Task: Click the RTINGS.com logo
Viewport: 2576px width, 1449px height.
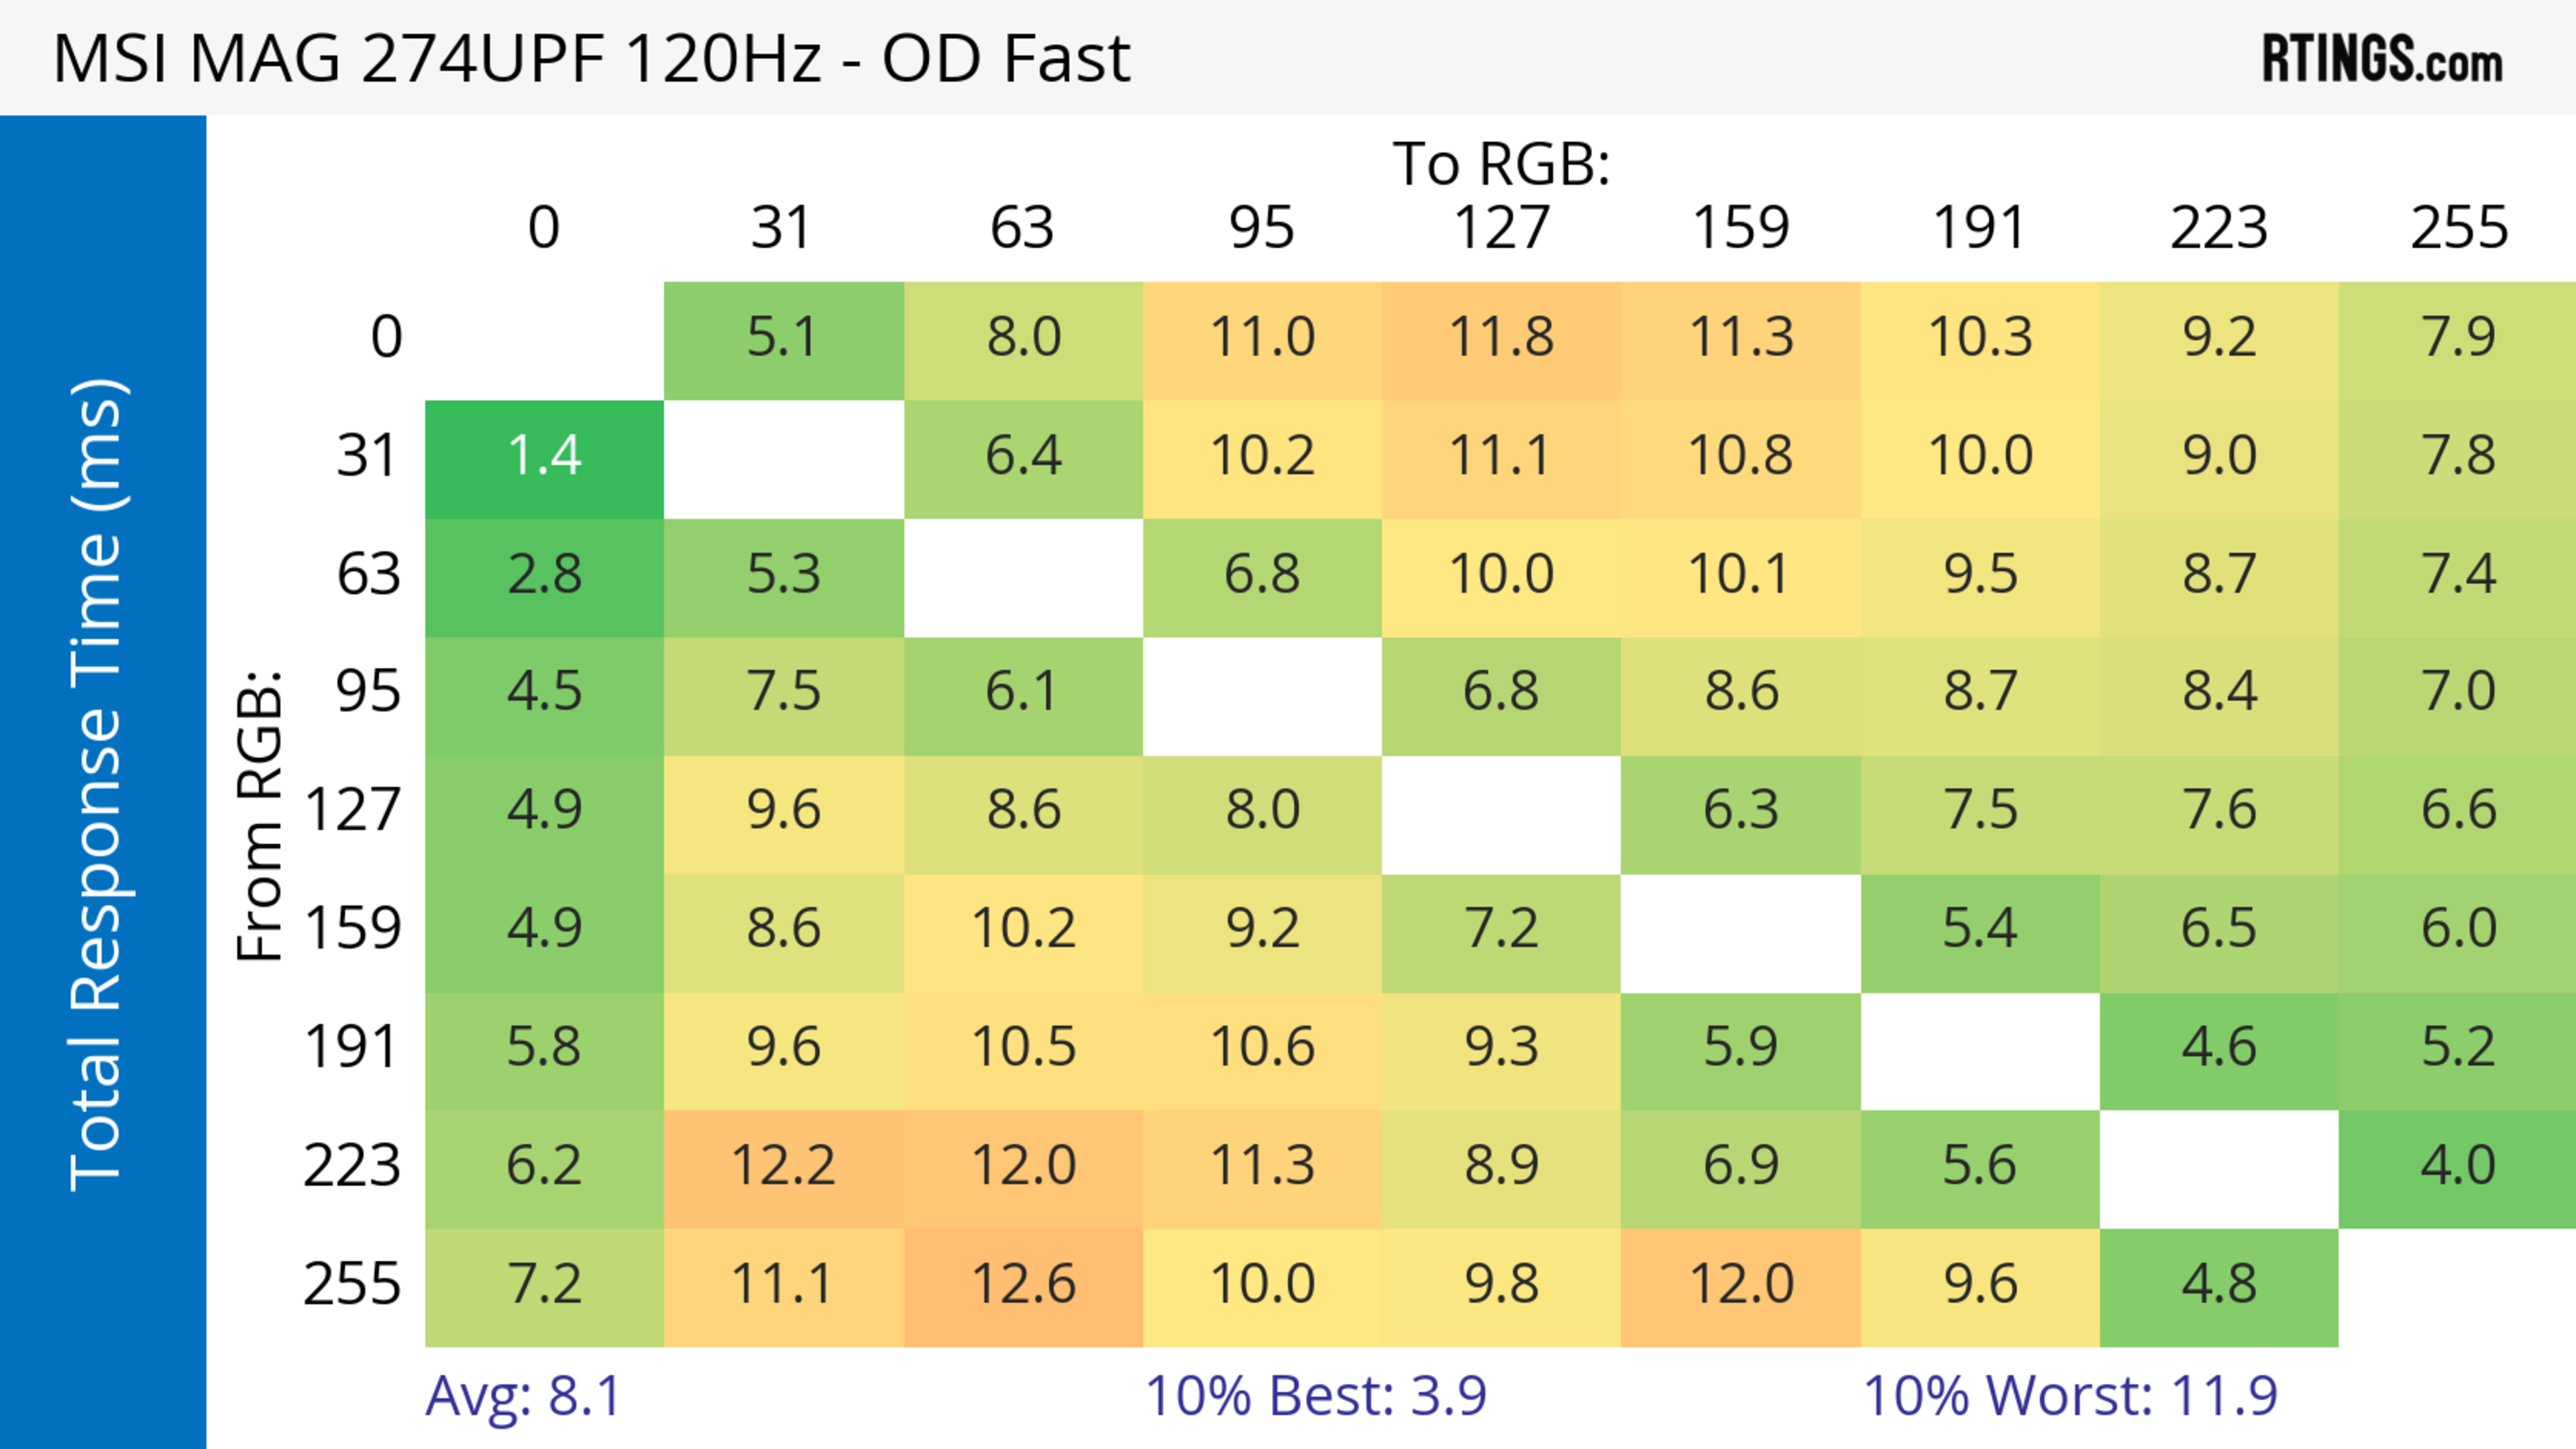Action: (2381, 59)
